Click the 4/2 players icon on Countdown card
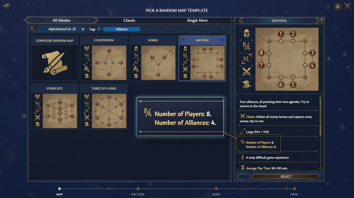 [87, 55]
